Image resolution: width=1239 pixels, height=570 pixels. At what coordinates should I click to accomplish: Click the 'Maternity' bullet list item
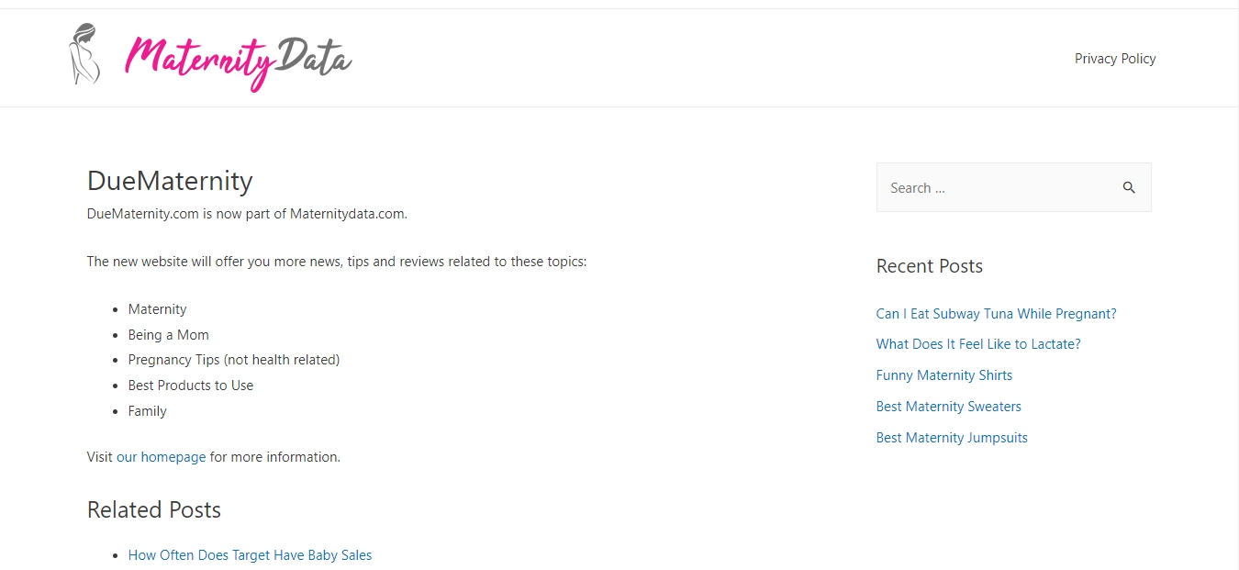tap(157, 309)
